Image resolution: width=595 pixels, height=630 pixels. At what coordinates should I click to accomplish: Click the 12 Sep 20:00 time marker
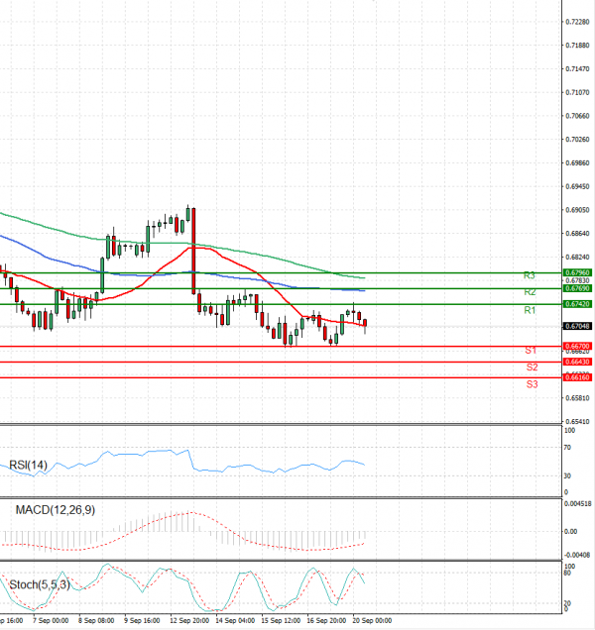click(189, 621)
